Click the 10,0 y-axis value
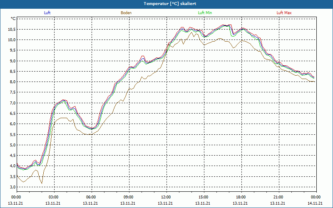 (x=12, y=40)
